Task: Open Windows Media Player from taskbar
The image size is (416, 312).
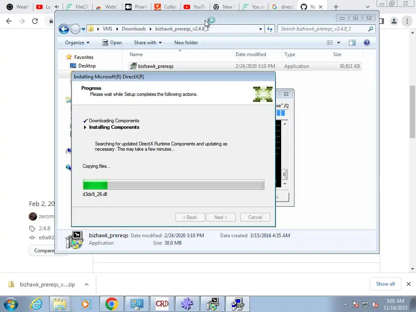Action: tap(85, 304)
